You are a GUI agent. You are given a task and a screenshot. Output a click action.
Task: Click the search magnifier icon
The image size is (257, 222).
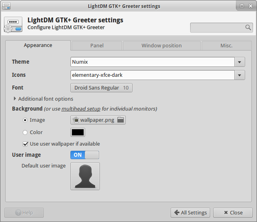(248, 27)
